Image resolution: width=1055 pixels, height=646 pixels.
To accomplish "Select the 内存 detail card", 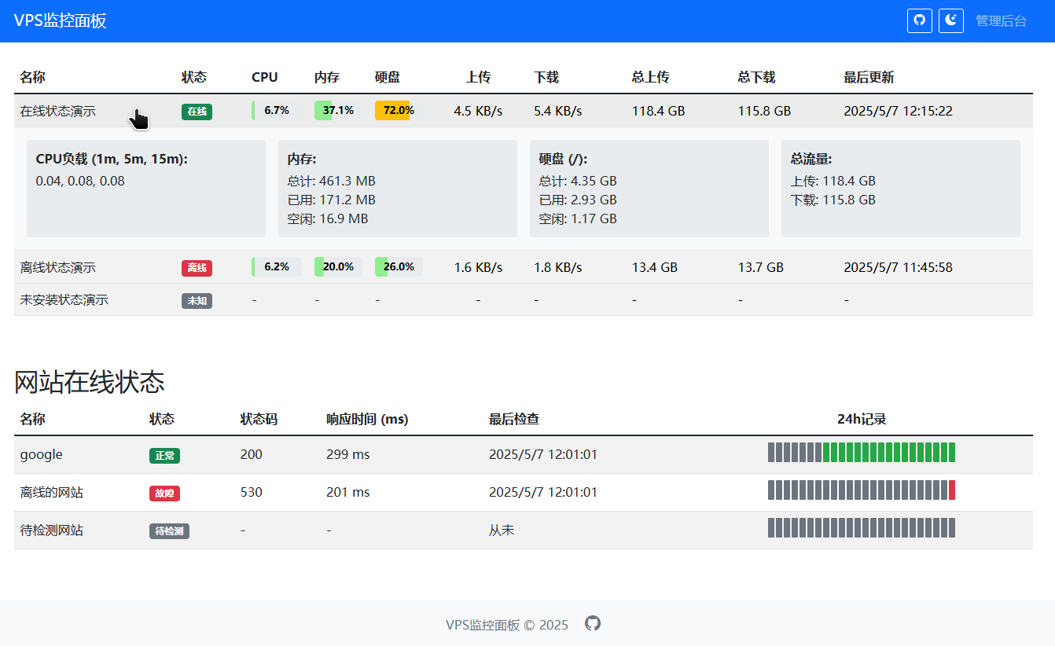I will (398, 189).
